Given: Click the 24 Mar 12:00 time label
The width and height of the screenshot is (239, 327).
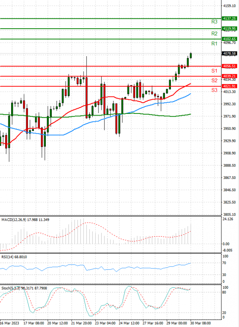Looking at the screenshot, I should point(129,323).
